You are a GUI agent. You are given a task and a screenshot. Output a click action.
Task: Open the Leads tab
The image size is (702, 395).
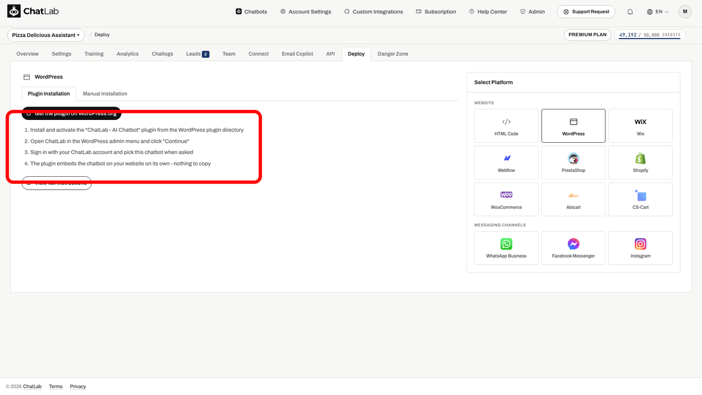pyautogui.click(x=198, y=54)
